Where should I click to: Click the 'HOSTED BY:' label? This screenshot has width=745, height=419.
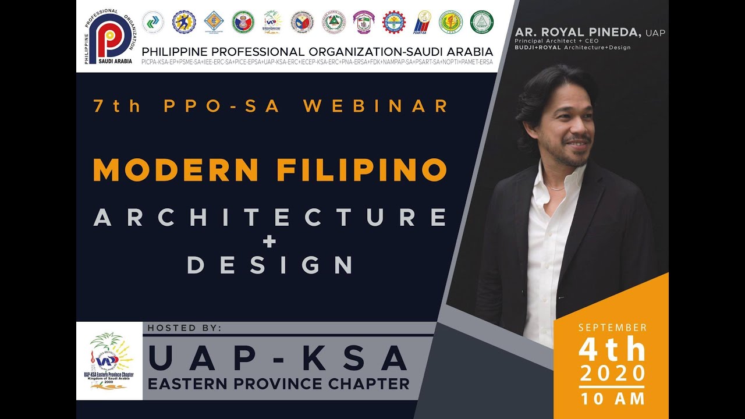[x=185, y=328]
